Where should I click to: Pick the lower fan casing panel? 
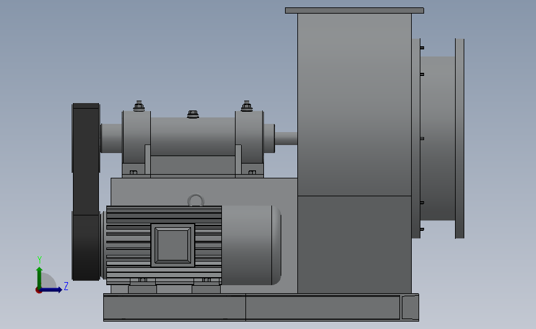354,244
